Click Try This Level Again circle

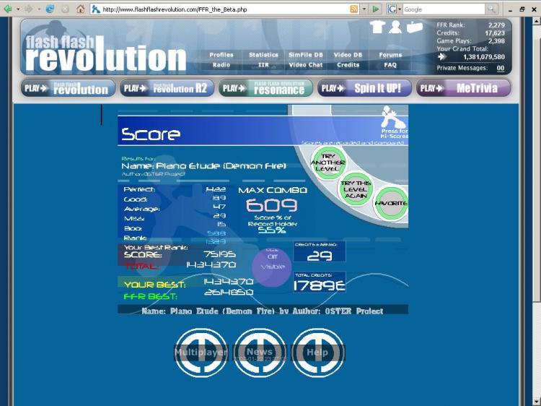(356, 189)
